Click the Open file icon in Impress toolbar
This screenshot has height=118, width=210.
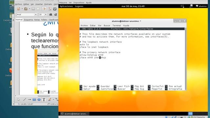point(26,9)
